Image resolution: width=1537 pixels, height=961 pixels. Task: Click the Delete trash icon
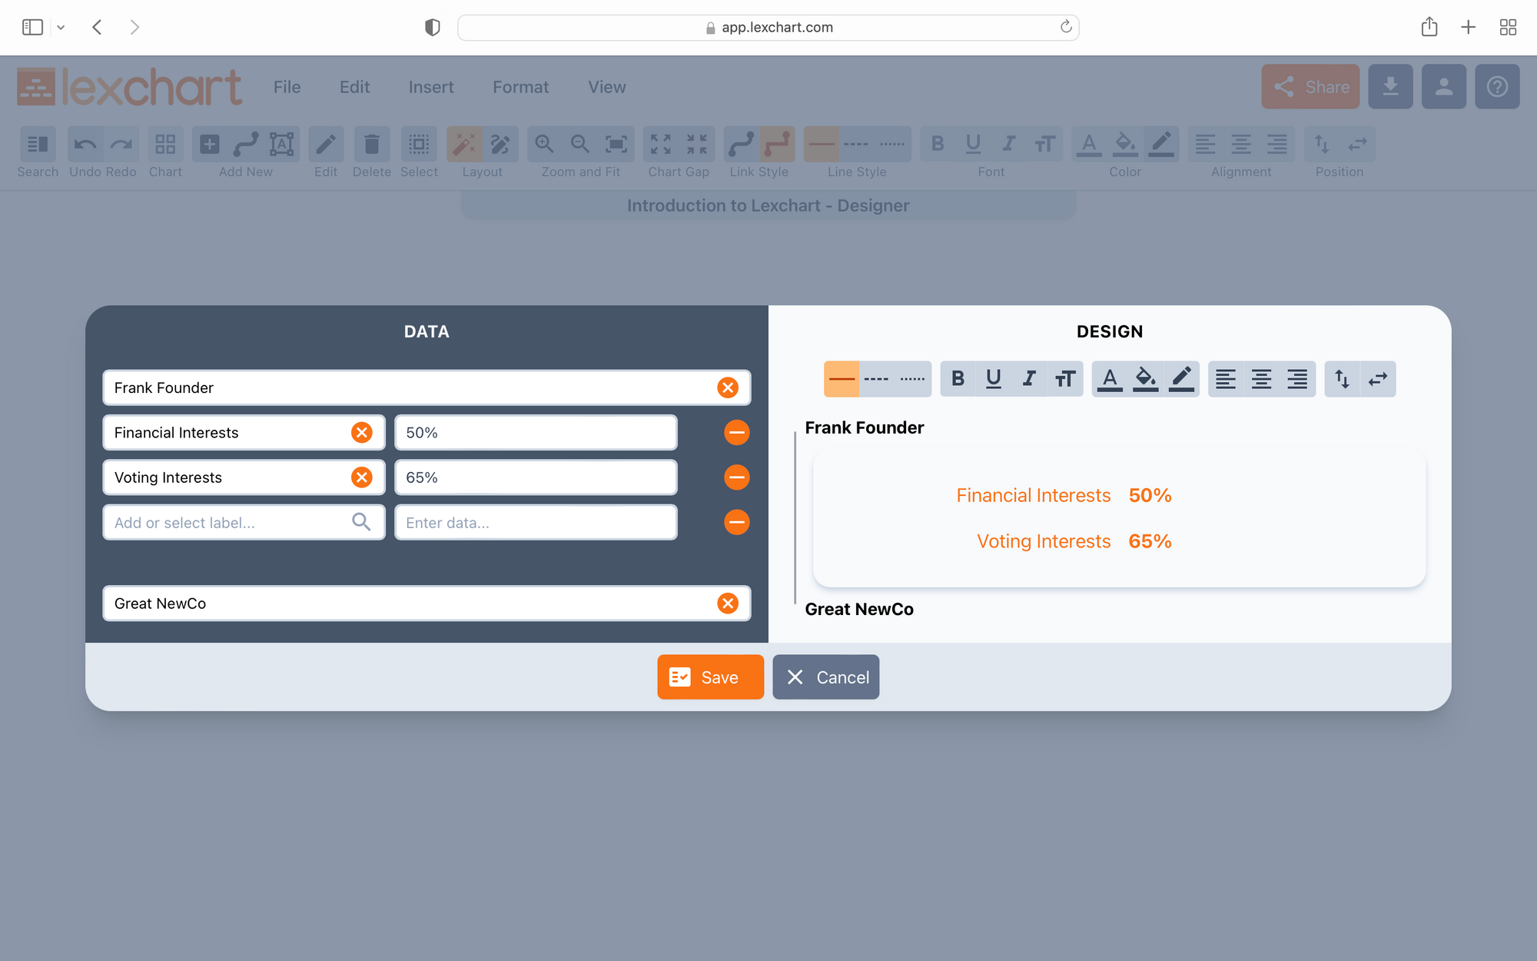tap(371, 144)
